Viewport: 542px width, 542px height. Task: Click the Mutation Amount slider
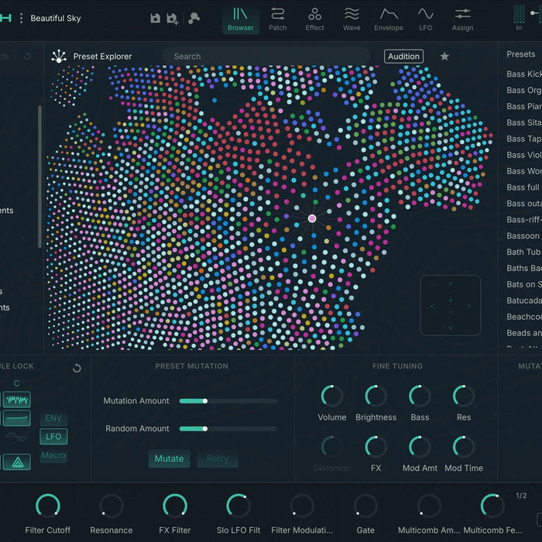pyautogui.click(x=228, y=401)
